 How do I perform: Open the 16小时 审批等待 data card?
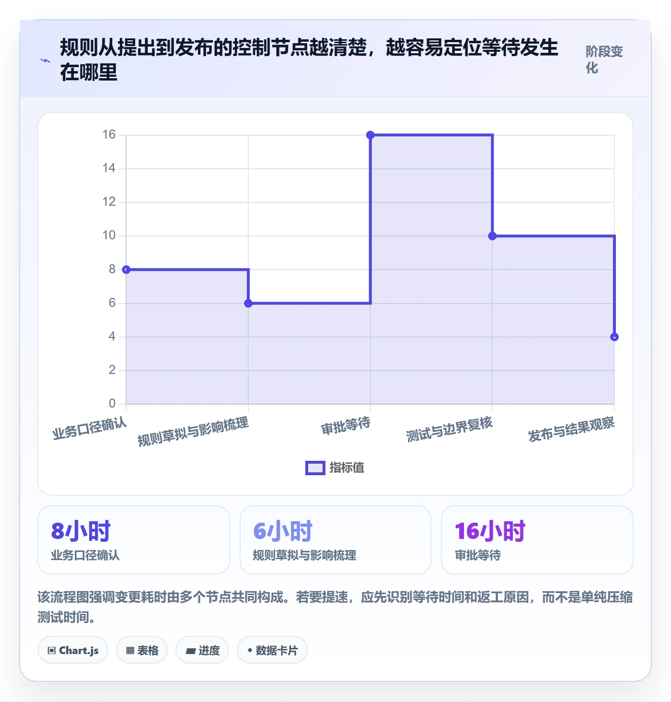click(x=537, y=540)
